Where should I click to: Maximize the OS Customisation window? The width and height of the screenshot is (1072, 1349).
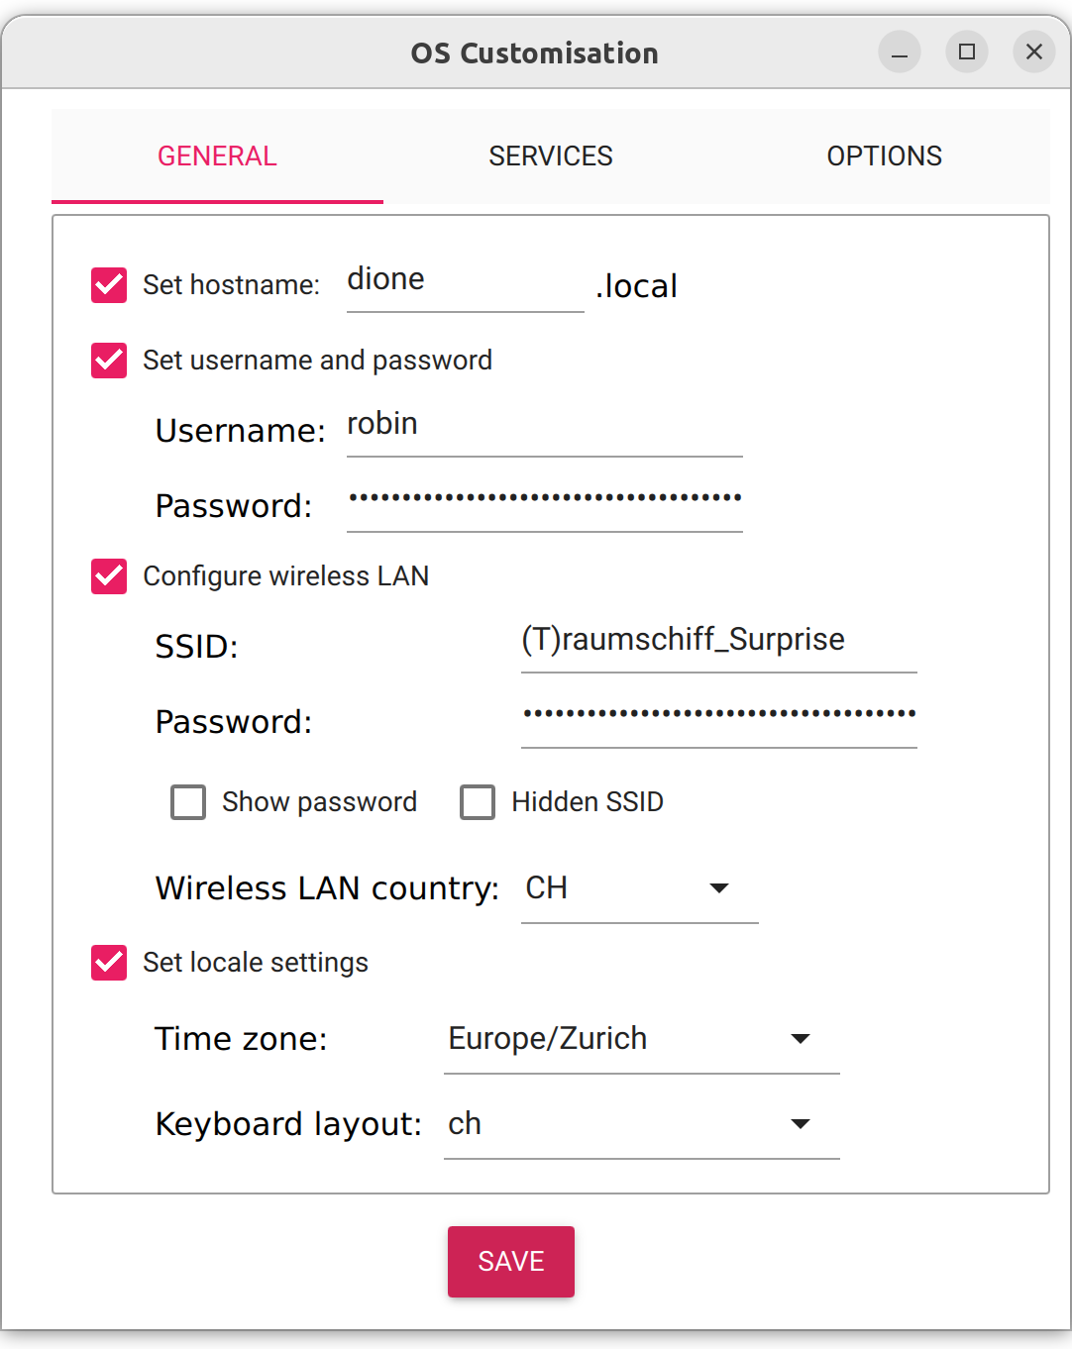(x=966, y=52)
